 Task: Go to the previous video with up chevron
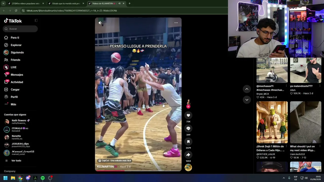pos(247,89)
